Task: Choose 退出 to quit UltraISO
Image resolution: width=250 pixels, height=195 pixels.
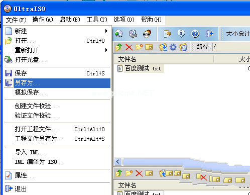Action: [x=57, y=189]
